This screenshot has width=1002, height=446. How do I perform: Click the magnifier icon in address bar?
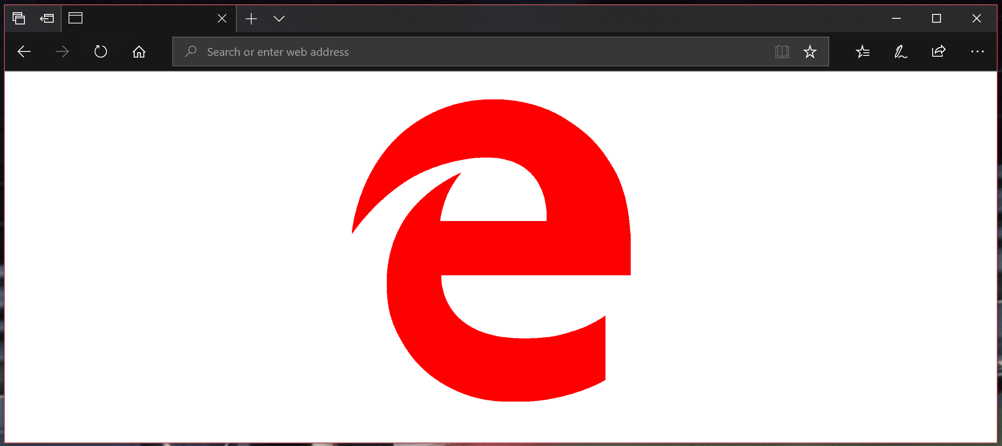191,52
